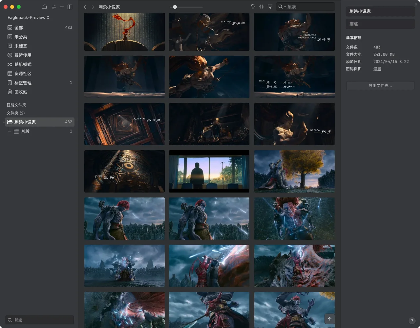Click the 标签管理 bookmark icon
The height and width of the screenshot is (328, 420).
[10, 83]
